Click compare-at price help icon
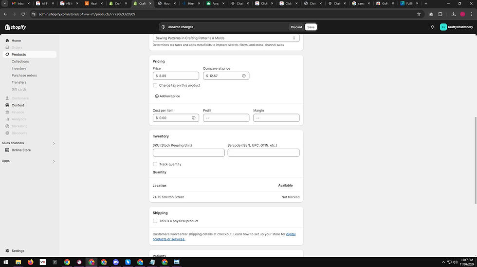Screen dimensions: 477x267 (244, 76)
